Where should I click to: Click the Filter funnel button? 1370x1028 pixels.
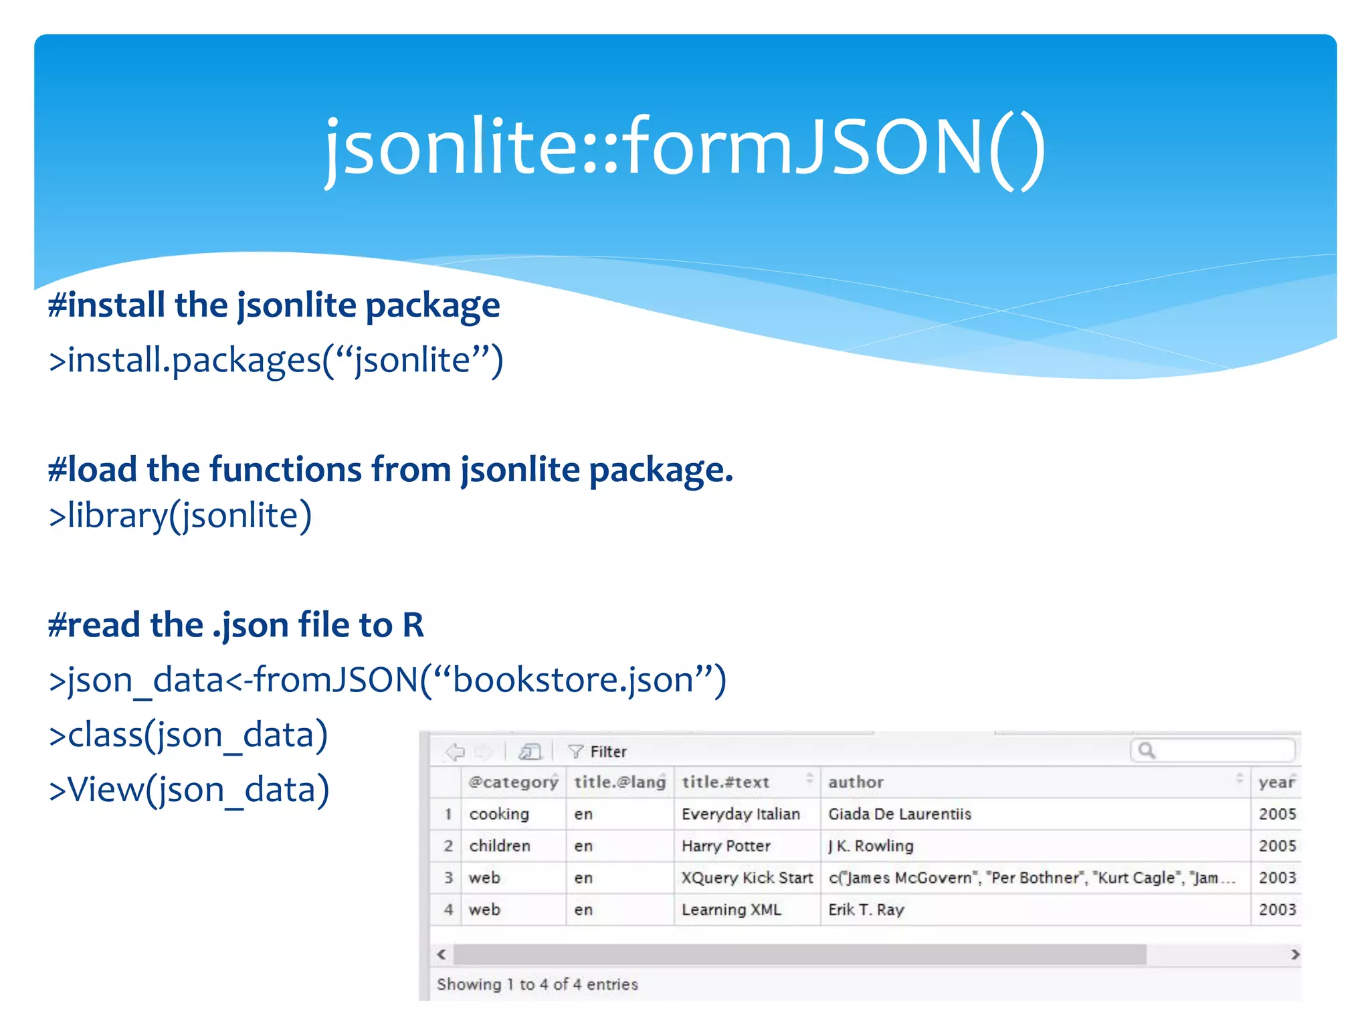tap(597, 752)
